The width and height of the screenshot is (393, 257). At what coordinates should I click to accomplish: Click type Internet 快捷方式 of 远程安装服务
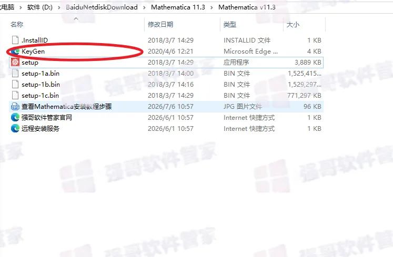249,128
